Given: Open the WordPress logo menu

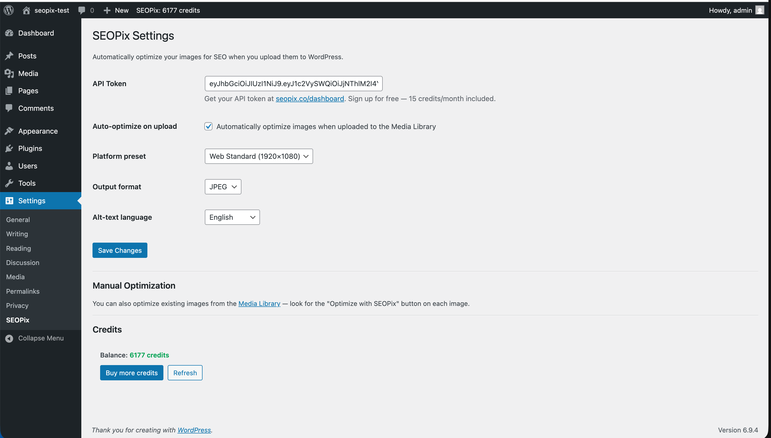Looking at the screenshot, I should point(9,10).
